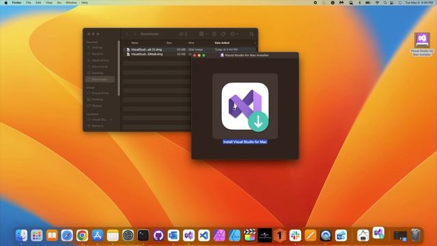Launch Terminal from the Dock
This screenshot has width=437, height=246.
[x=143, y=235]
